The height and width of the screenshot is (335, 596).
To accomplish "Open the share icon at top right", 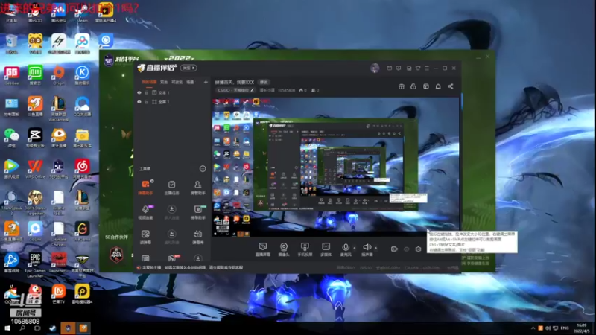I will click(451, 86).
